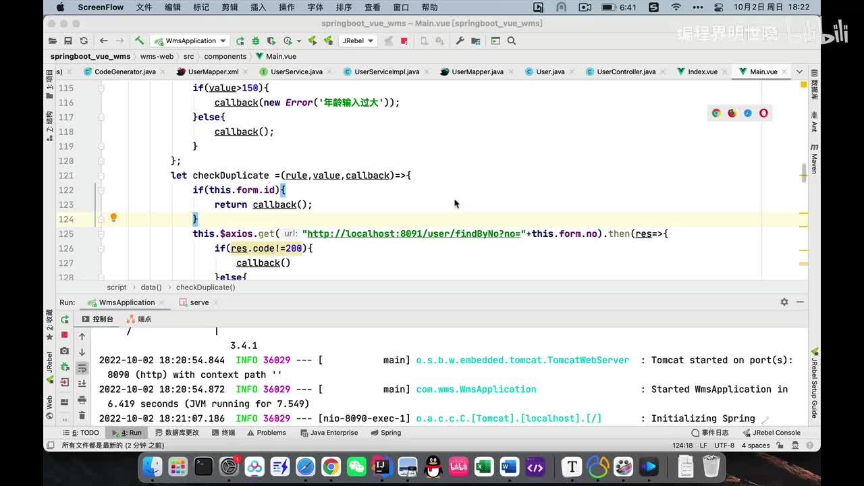This screenshot has height=486, width=864.
Task: Toggle the Database tool window button
Action: click(814, 86)
